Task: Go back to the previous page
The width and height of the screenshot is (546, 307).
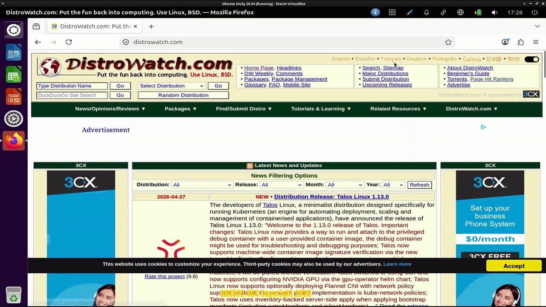Action: coord(38,42)
